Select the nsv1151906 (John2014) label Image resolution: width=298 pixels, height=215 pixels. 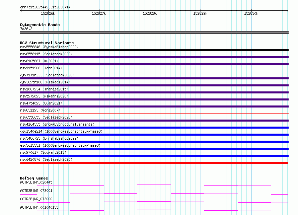tap(41, 68)
